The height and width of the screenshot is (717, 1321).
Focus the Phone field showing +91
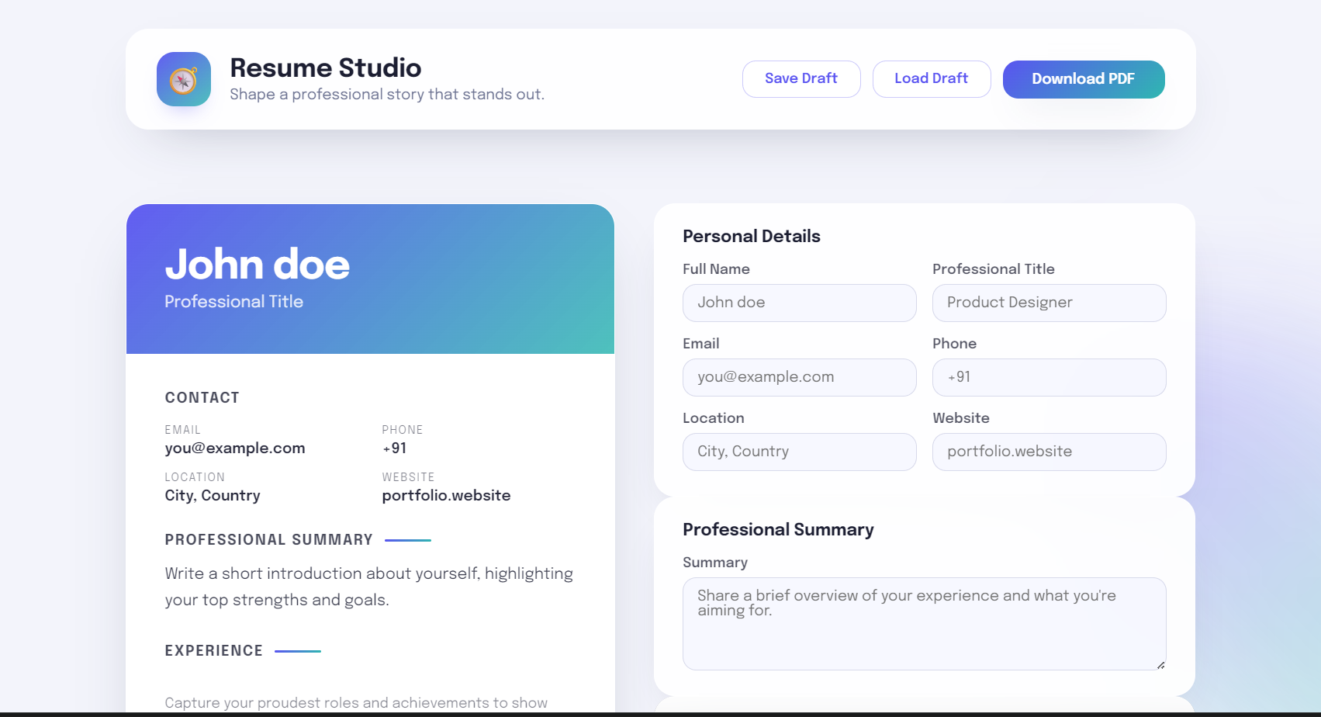click(x=1049, y=377)
